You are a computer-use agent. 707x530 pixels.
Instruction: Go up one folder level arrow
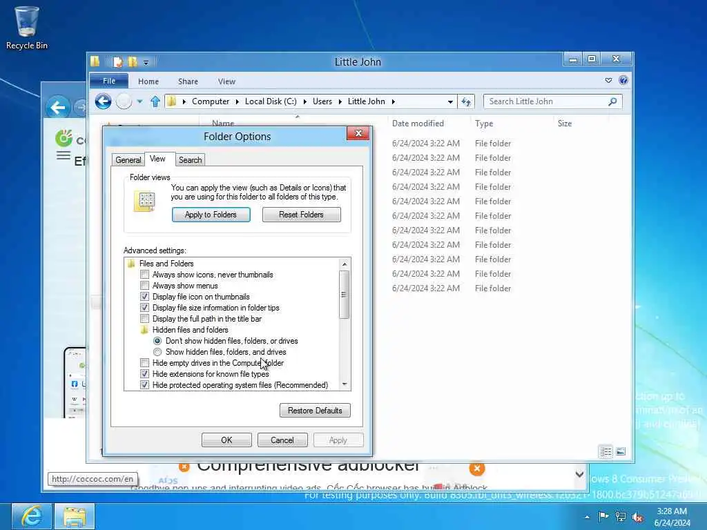click(x=155, y=101)
